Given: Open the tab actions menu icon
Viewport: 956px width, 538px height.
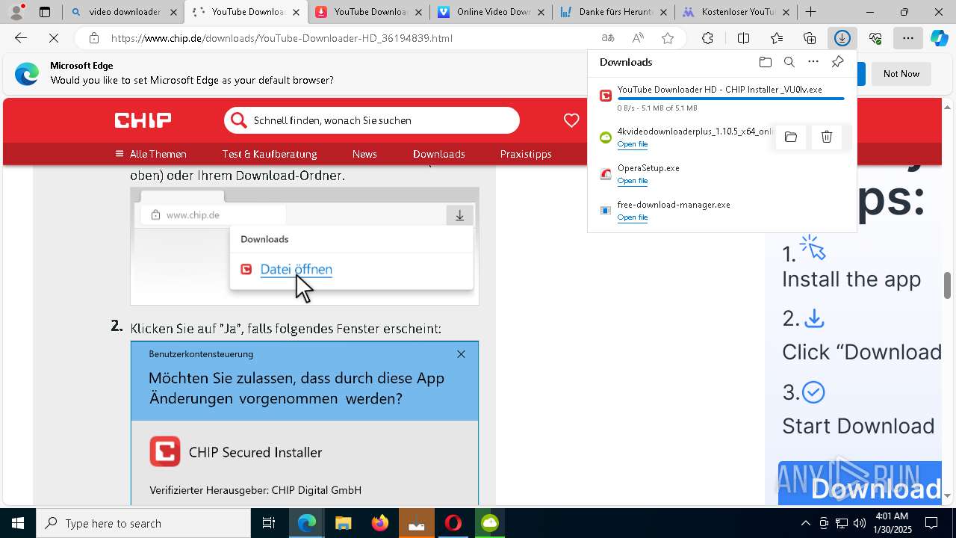Looking at the screenshot, I should coord(45,12).
